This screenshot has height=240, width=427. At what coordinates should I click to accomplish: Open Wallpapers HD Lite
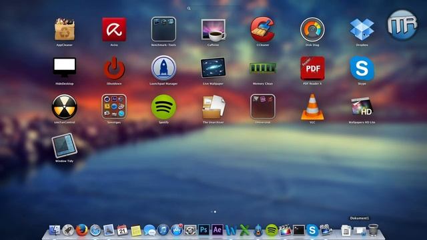point(362,107)
